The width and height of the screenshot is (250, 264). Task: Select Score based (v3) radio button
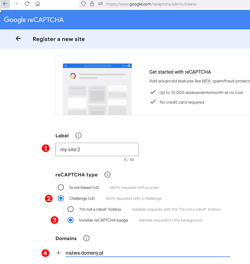[x=61, y=187]
